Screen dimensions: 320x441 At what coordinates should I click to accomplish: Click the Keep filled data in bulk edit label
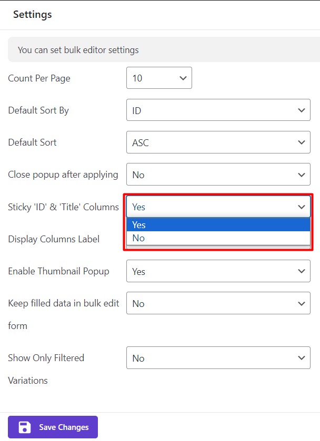63,303
